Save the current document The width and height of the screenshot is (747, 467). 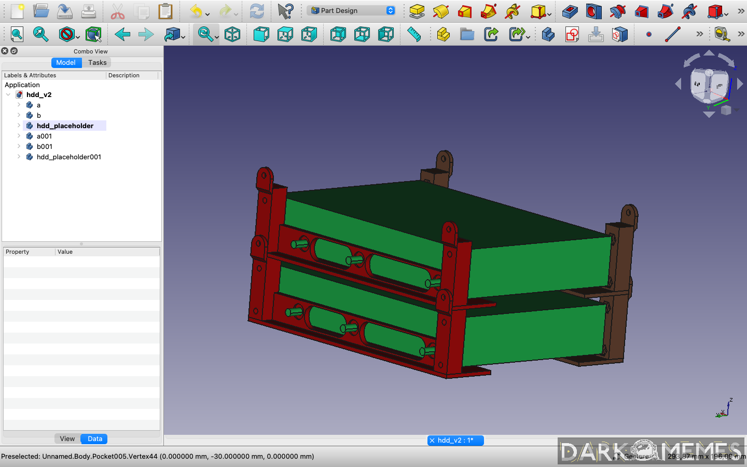point(65,11)
